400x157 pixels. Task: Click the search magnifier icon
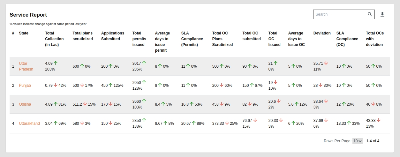coord(370,14)
